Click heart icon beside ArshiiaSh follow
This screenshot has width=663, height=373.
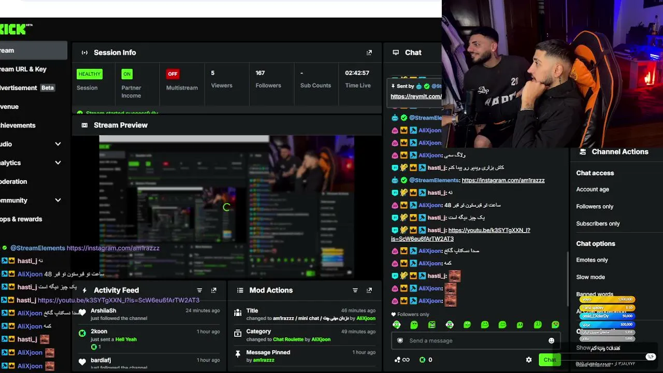[x=82, y=312]
